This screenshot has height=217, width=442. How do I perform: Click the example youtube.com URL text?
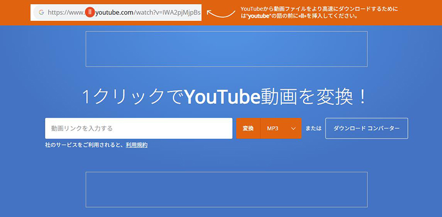pyautogui.click(x=124, y=12)
